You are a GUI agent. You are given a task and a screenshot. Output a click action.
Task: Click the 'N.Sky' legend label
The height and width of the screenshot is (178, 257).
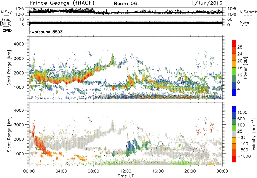(6, 12)
